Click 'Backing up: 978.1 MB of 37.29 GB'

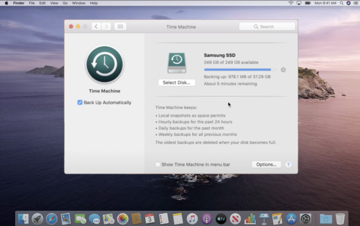(237, 77)
